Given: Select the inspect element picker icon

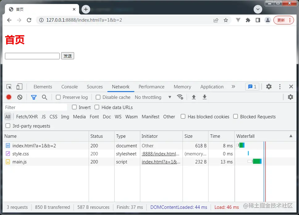Looking at the screenshot, I should point(9,86).
